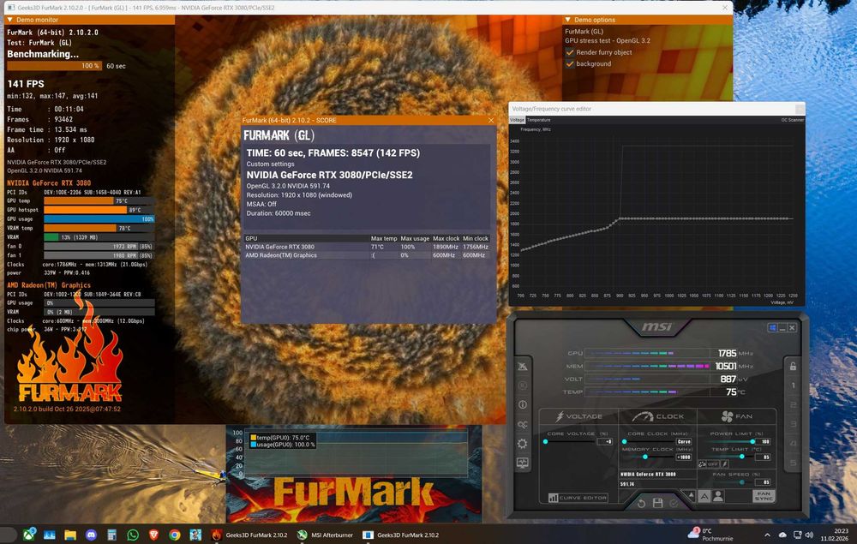This screenshot has width=857, height=544.
Task: Open WhatsApp from taskbar
Action: [x=132, y=535]
